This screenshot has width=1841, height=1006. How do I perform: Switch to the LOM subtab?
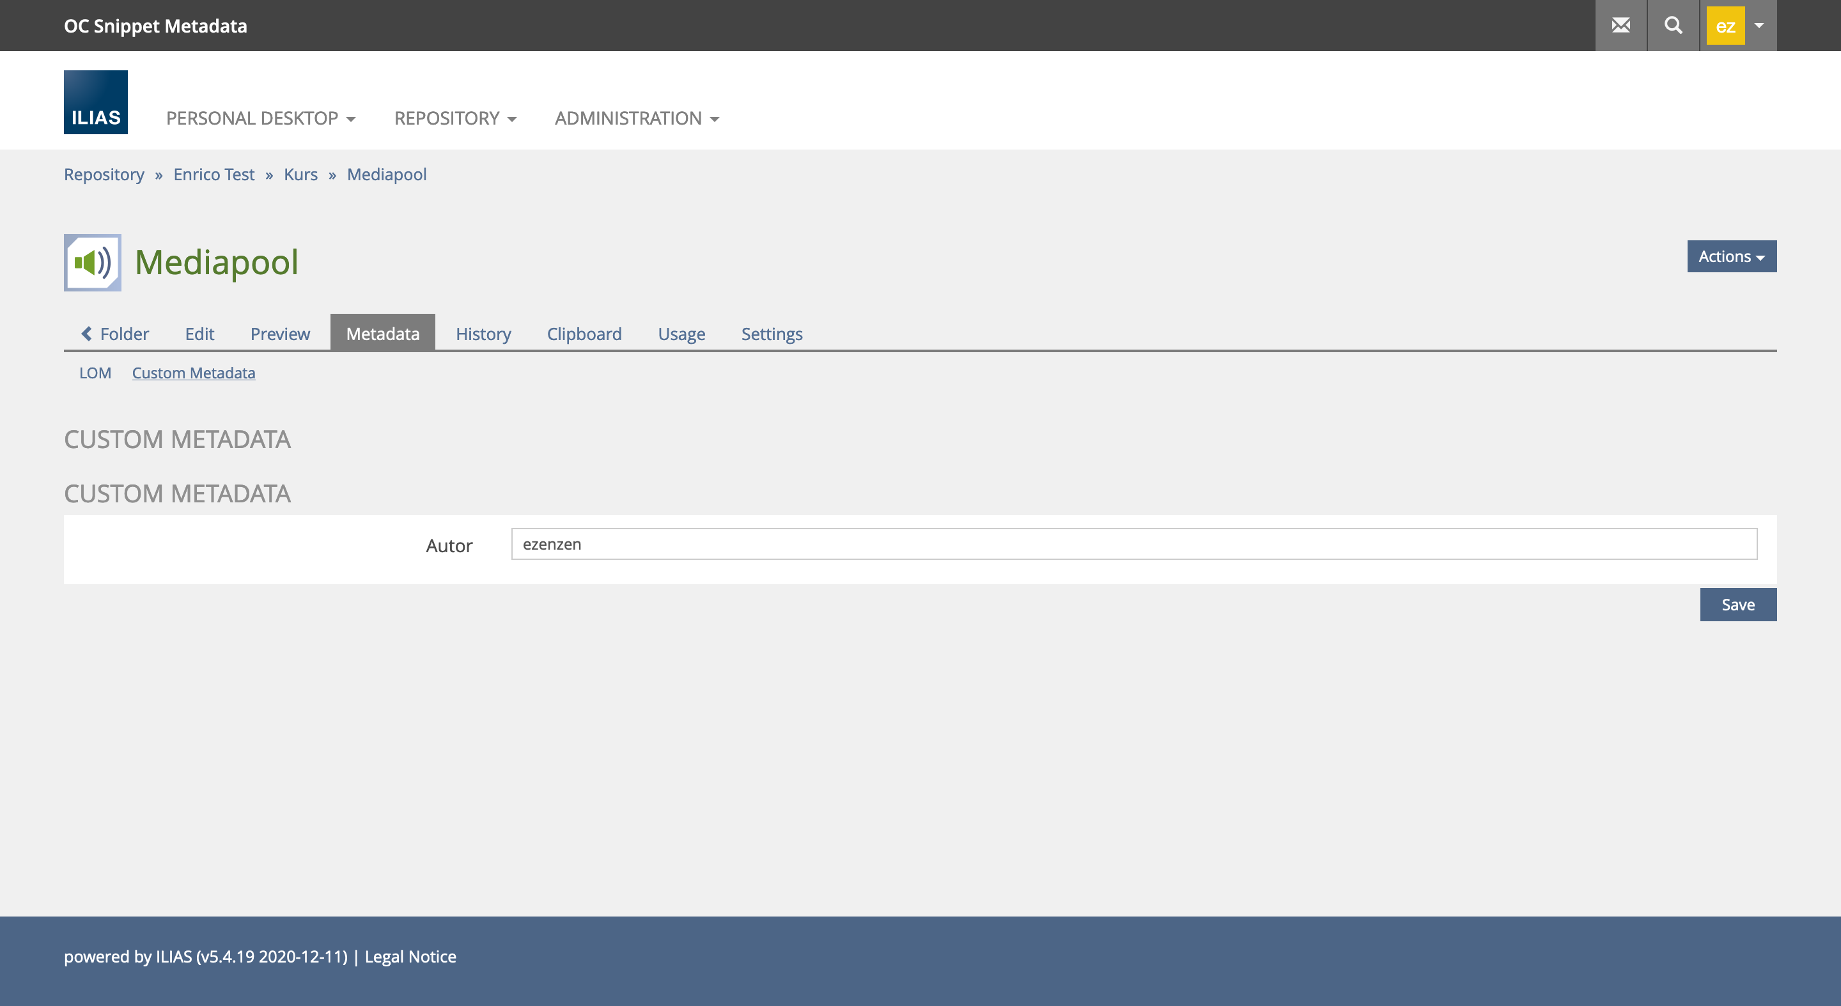(x=95, y=373)
